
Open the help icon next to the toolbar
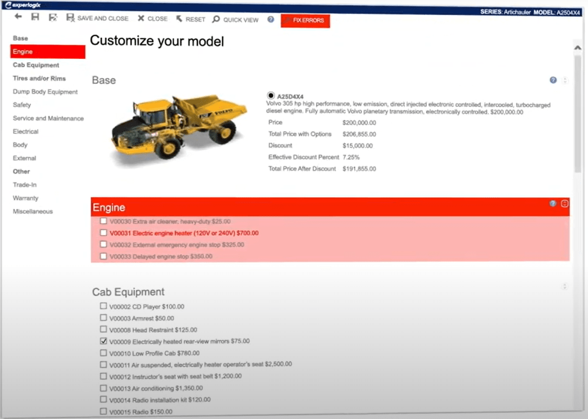pos(270,20)
